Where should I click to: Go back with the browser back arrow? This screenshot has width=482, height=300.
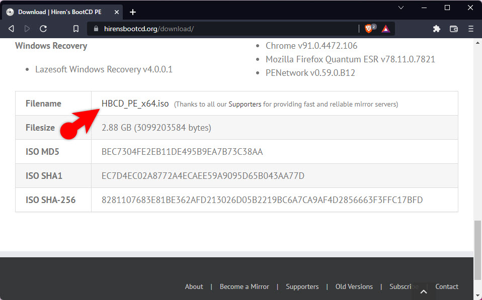click(12, 29)
